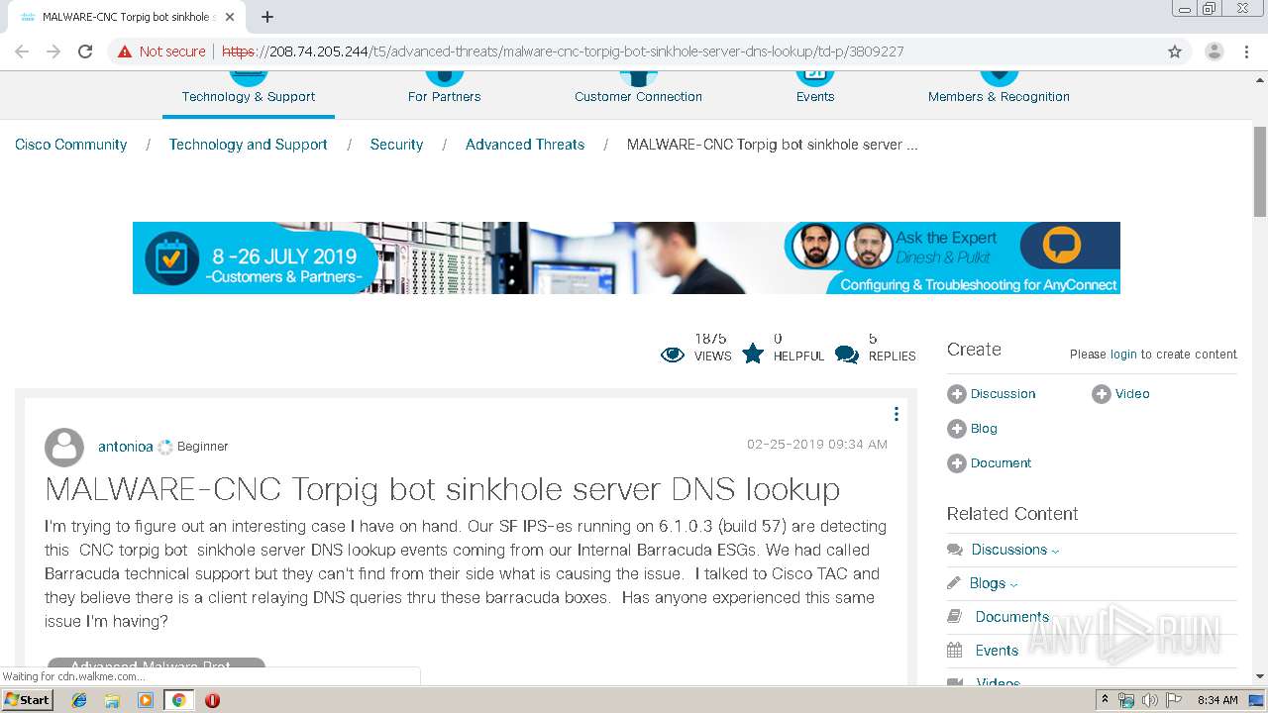
Task: Click the 8:34 AM taskbar clock
Action: coord(1217,700)
